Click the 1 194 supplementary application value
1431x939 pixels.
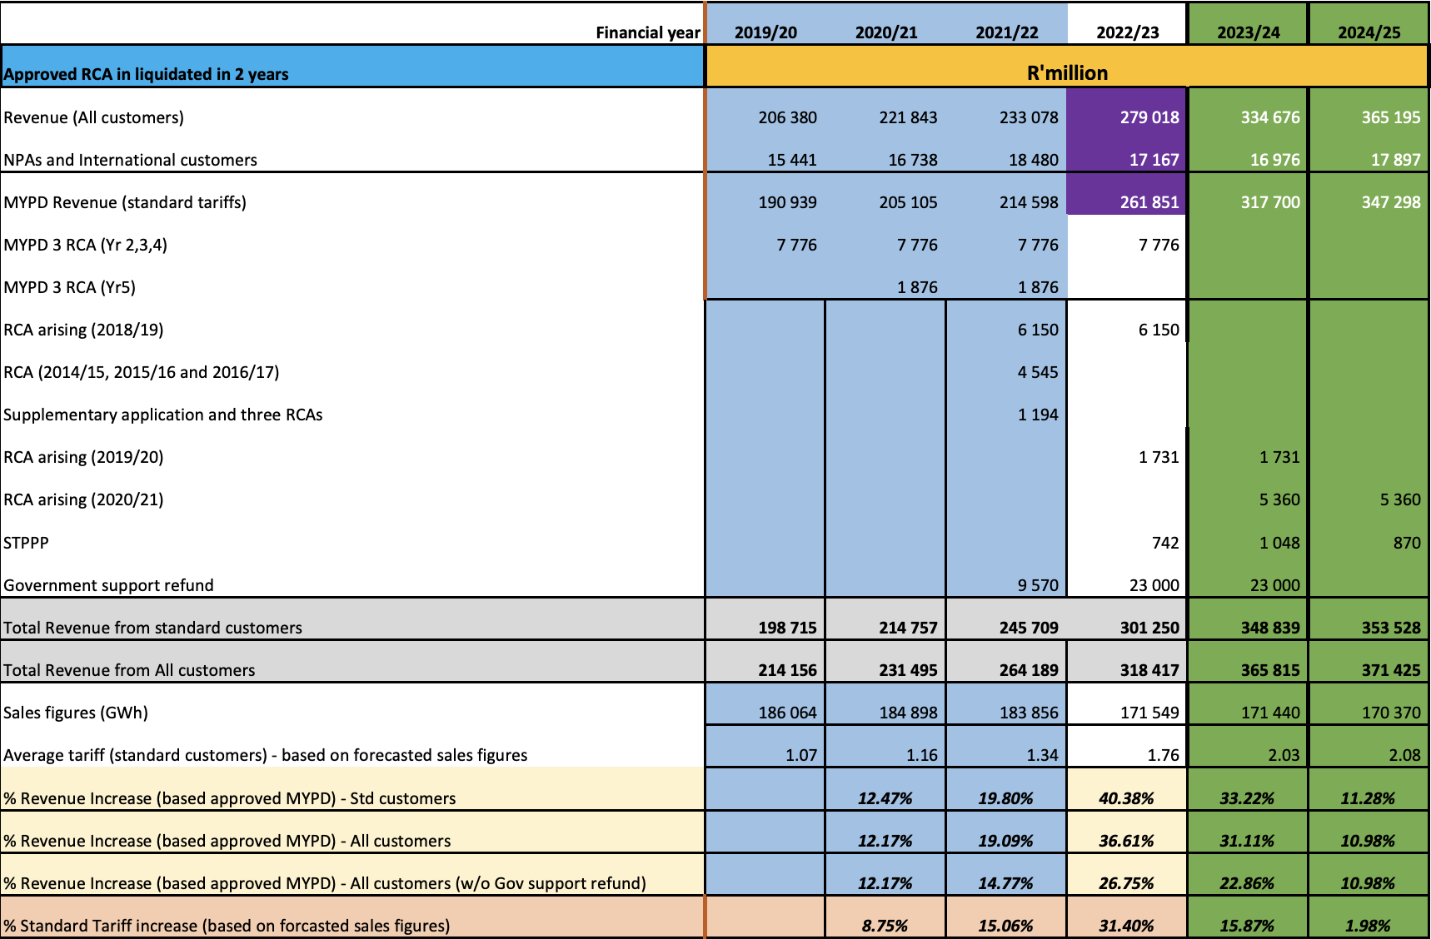click(x=1037, y=415)
